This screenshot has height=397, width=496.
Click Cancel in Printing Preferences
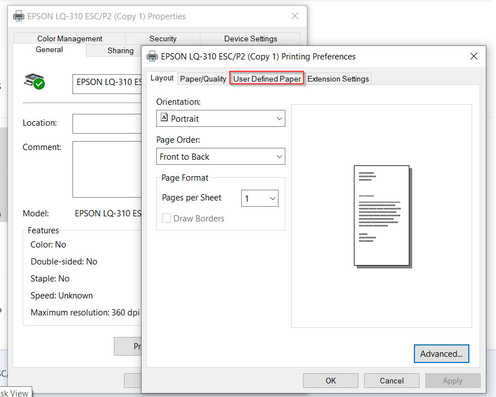click(x=392, y=381)
